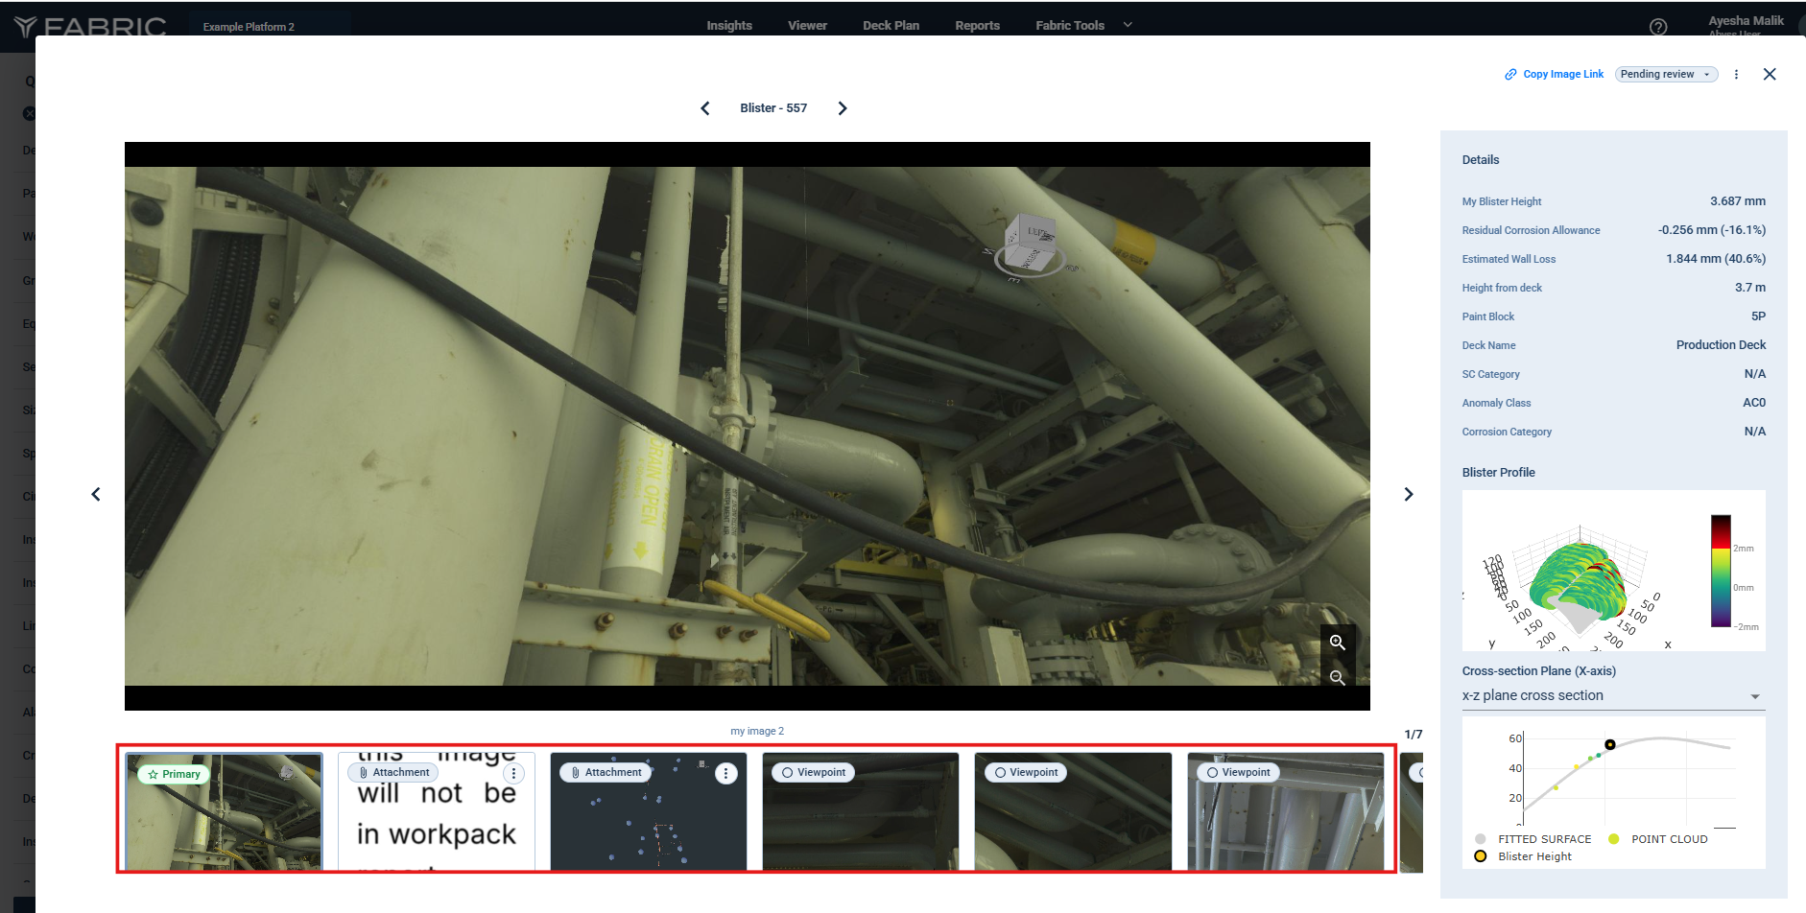Click the zoom out magnifier icon
The image size is (1806, 913).
(1337, 678)
